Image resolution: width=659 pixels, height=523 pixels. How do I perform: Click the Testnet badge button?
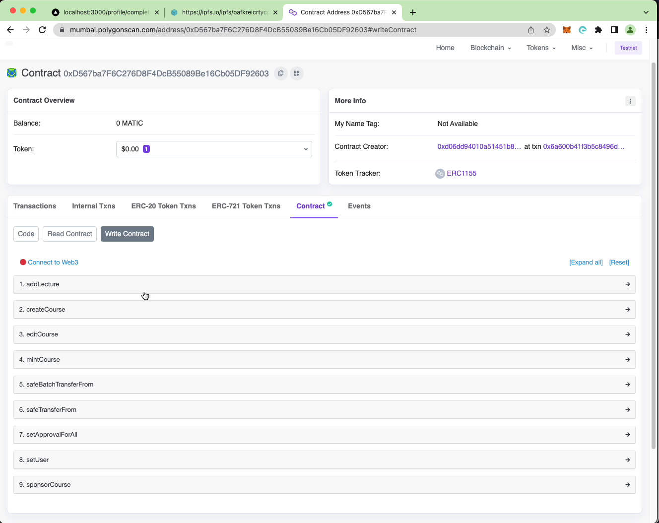(x=628, y=48)
